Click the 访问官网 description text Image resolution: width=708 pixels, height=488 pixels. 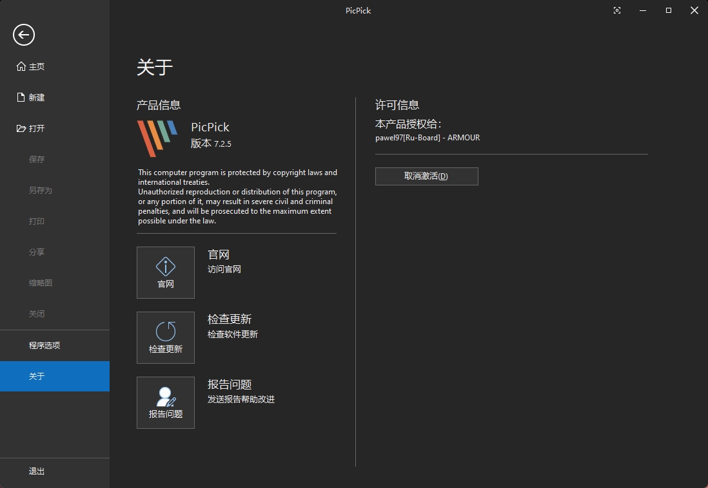[x=224, y=269]
